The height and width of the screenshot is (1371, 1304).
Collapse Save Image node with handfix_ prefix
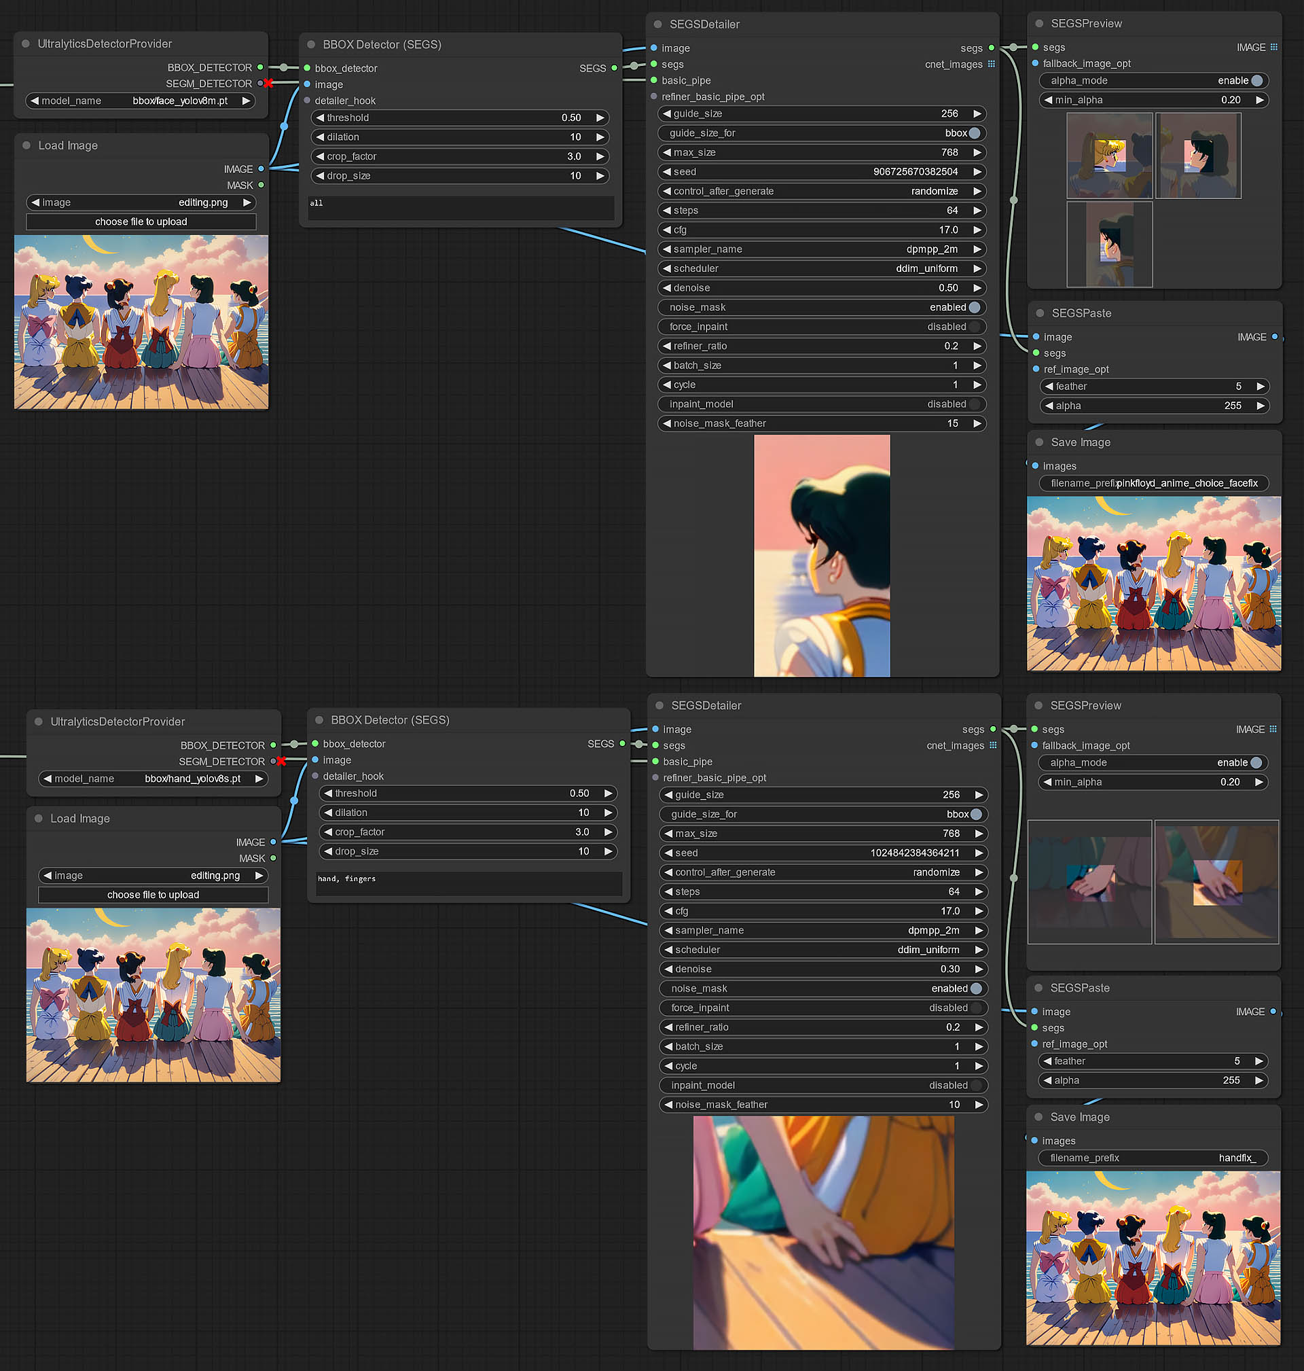[1038, 1117]
